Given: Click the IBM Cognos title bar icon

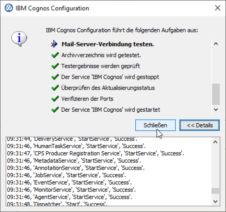Looking at the screenshot, I should pyautogui.click(x=9, y=8).
